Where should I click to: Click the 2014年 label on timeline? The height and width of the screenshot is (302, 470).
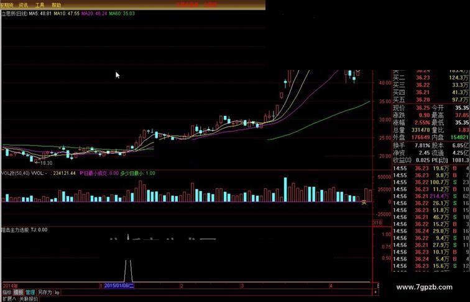coord(10,286)
